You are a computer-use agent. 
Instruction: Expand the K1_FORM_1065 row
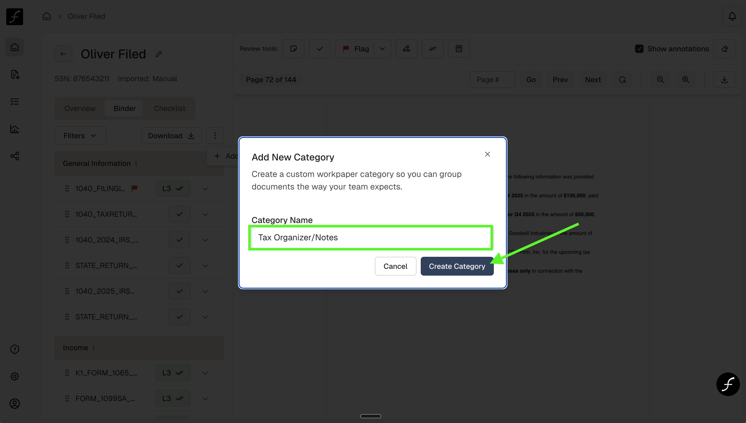pyautogui.click(x=205, y=373)
